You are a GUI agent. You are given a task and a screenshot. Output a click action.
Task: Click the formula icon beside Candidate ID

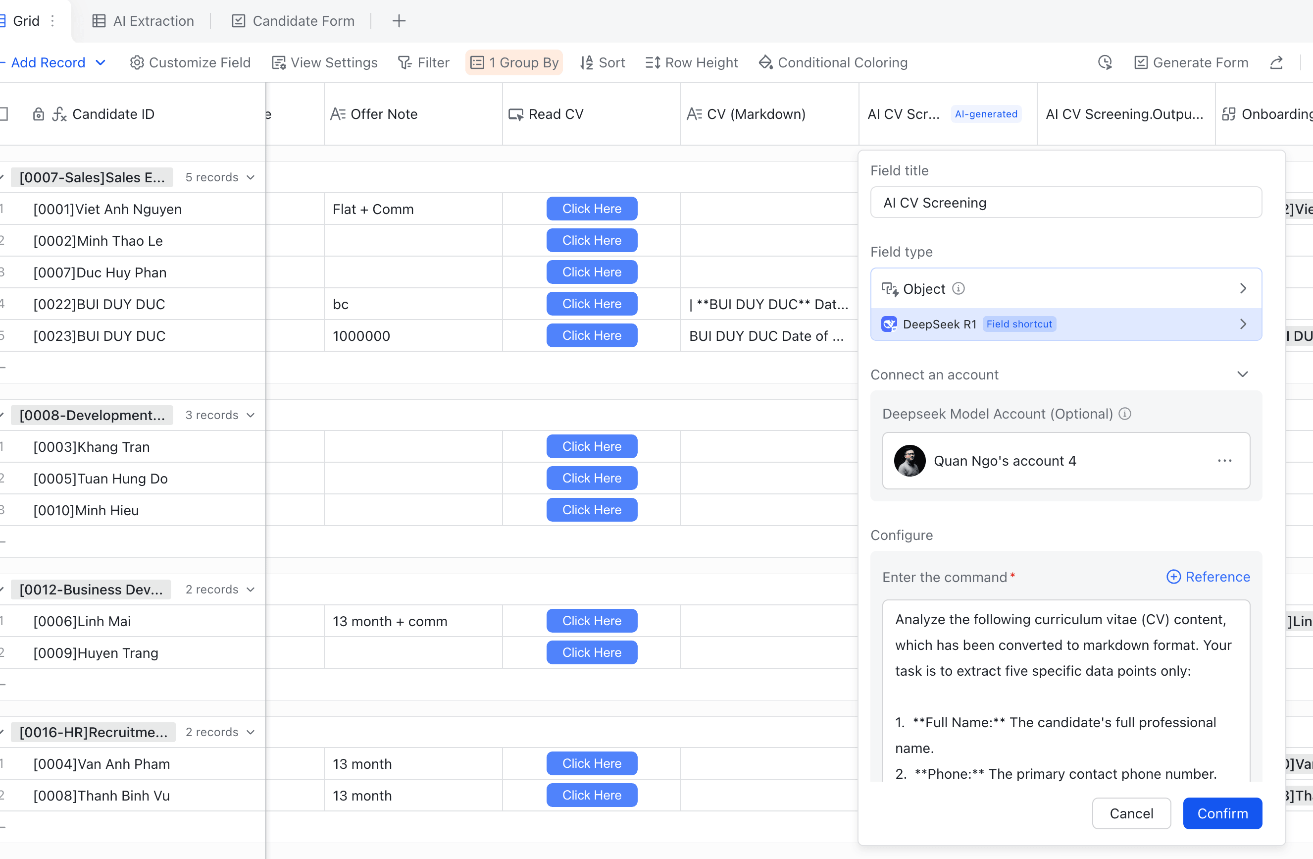pos(59,114)
